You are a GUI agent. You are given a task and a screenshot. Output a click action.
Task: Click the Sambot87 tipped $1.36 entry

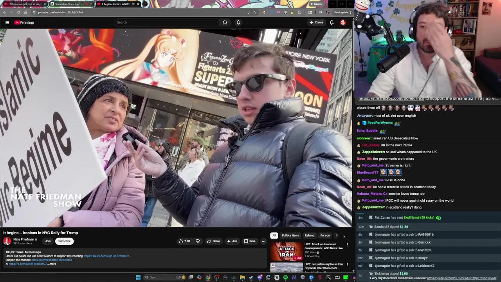[428, 227]
